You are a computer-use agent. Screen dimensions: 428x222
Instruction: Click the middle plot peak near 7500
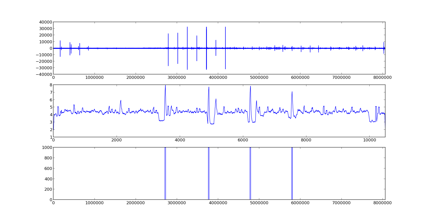[292, 93]
